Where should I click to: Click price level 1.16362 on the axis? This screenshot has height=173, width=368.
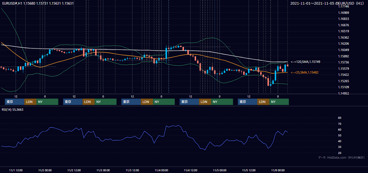[x=344, y=37]
